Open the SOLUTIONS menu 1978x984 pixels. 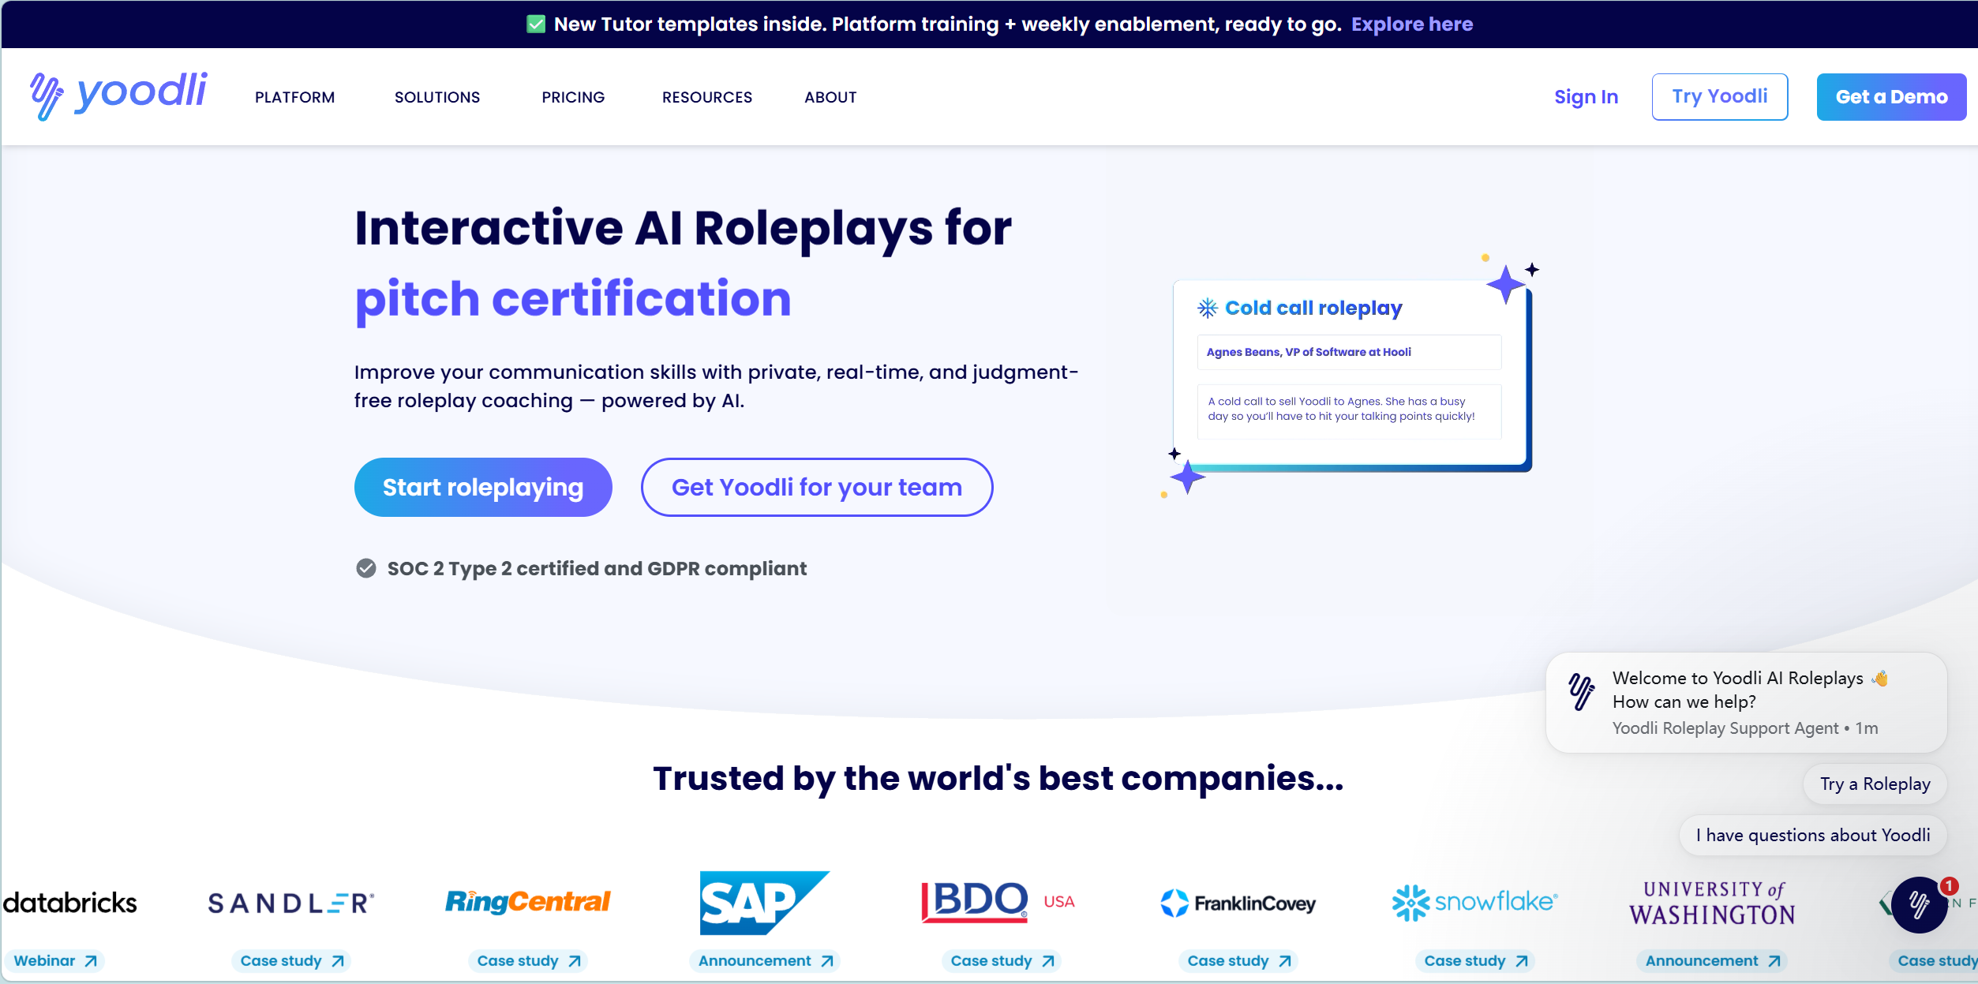(x=437, y=97)
